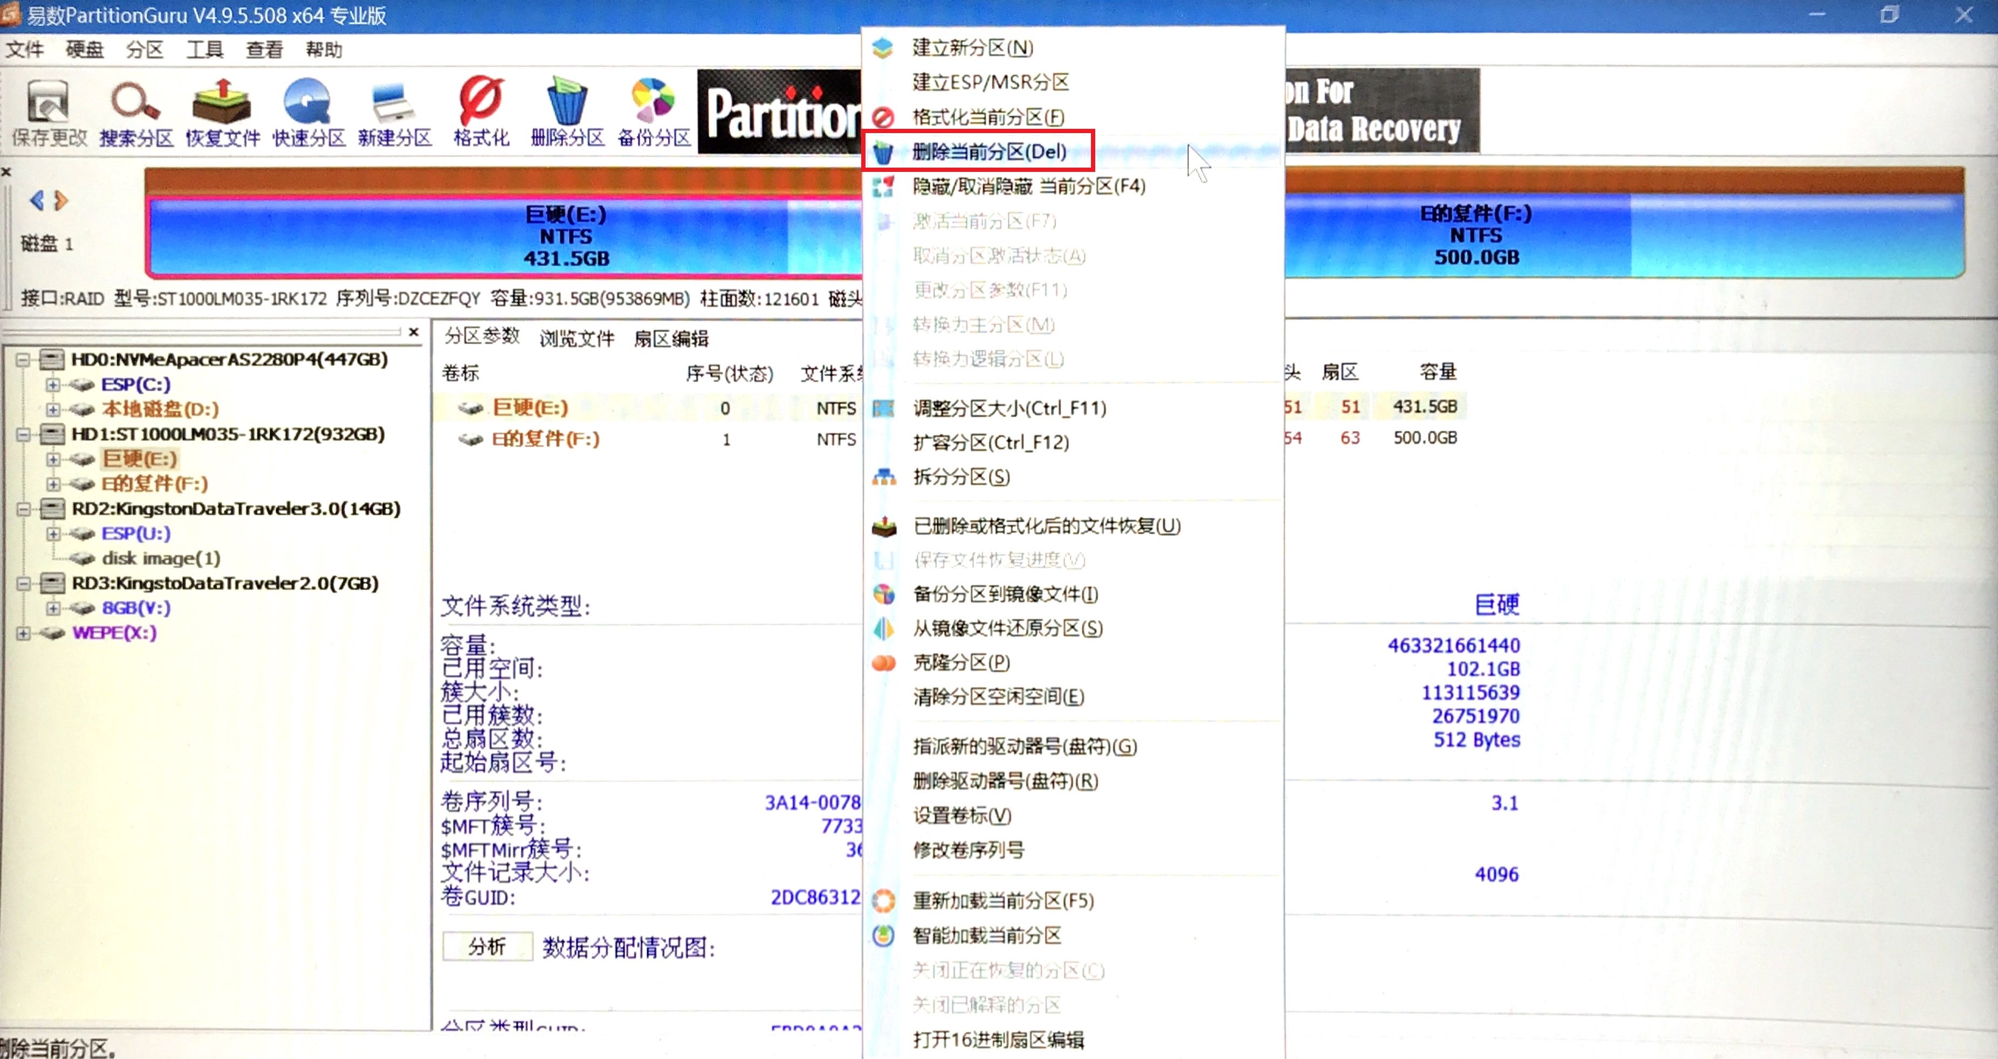The width and height of the screenshot is (1998, 1059).
Task: Expand the WEPE(X:) tree node
Action: 23,633
